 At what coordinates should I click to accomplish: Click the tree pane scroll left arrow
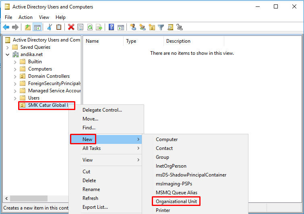(6, 198)
